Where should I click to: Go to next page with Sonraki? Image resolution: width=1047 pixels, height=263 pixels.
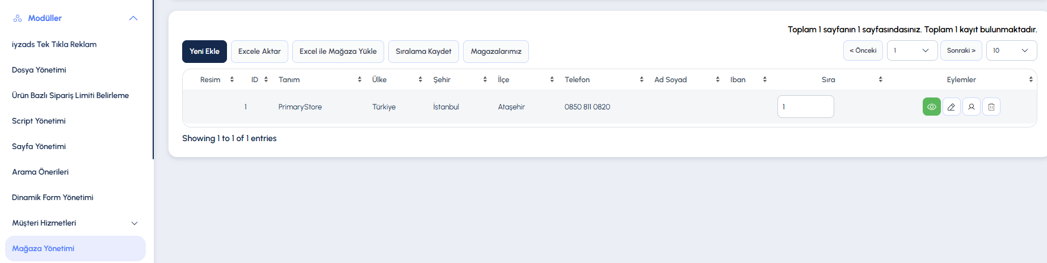[x=961, y=50]
